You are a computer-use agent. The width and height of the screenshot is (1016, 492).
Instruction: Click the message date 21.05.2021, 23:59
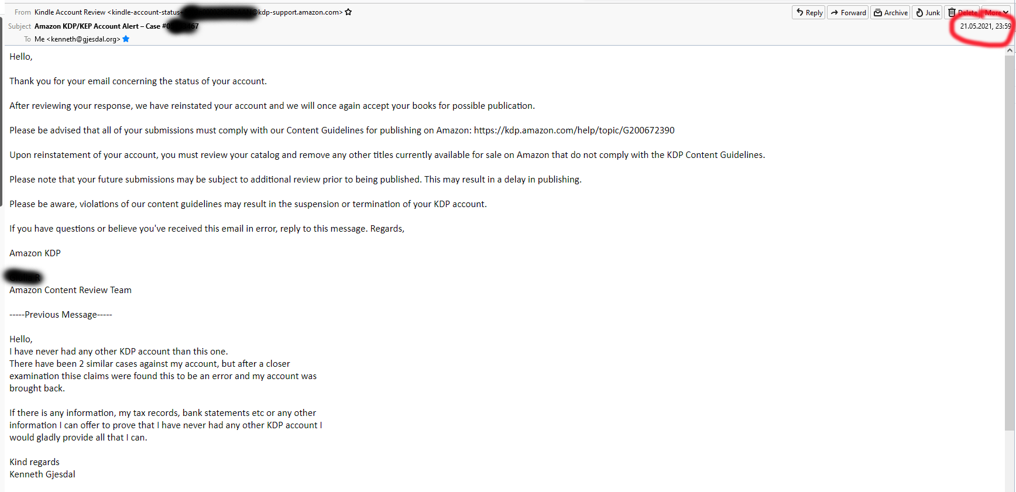tap(985, 26)
